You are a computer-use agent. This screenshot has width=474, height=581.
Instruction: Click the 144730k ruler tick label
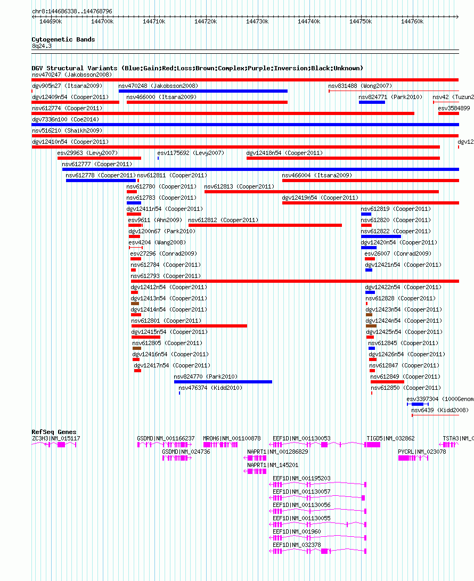click(x=257, y=21)
